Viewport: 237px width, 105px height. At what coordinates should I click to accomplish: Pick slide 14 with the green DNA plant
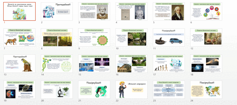(x=57, y=63)
